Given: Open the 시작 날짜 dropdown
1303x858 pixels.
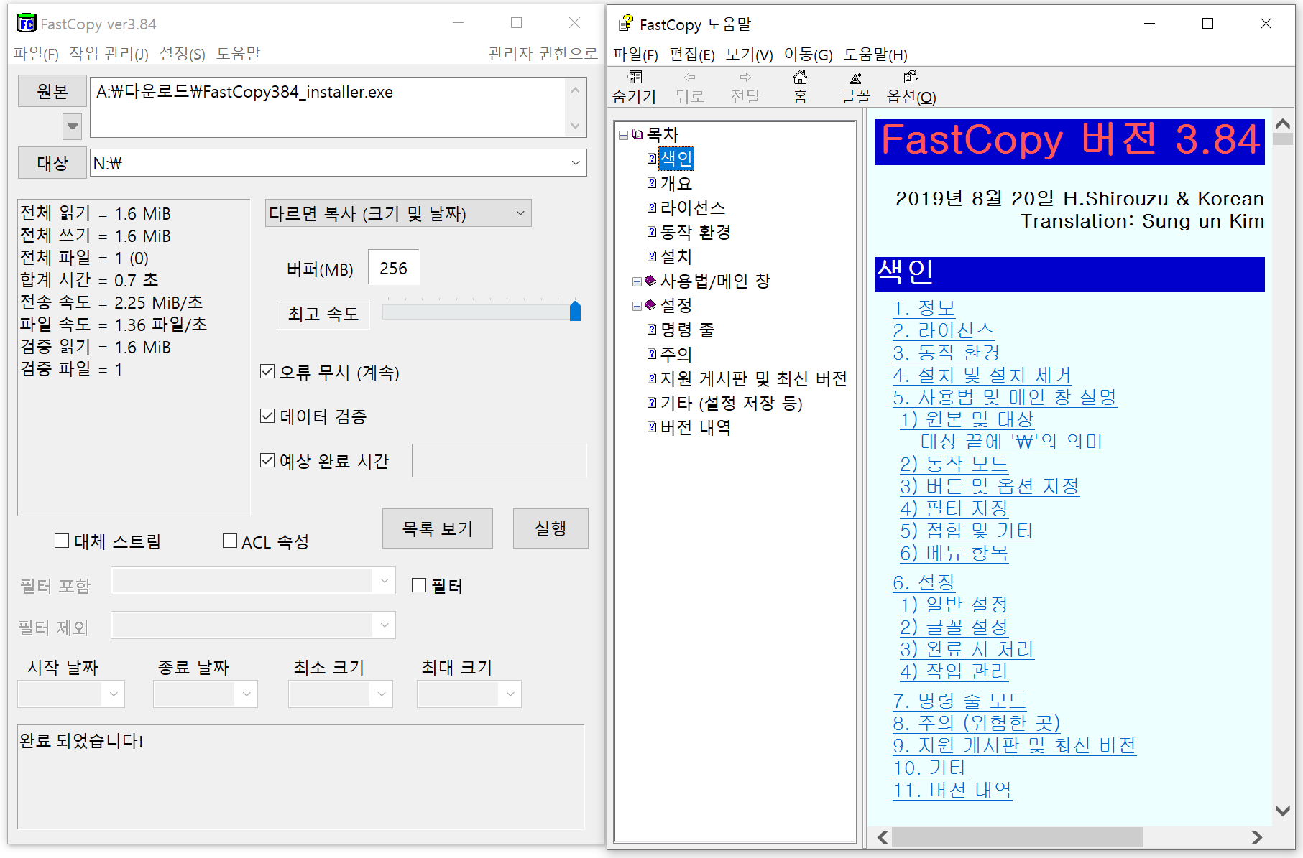Looking at the screenshot, I should [113, 694].
